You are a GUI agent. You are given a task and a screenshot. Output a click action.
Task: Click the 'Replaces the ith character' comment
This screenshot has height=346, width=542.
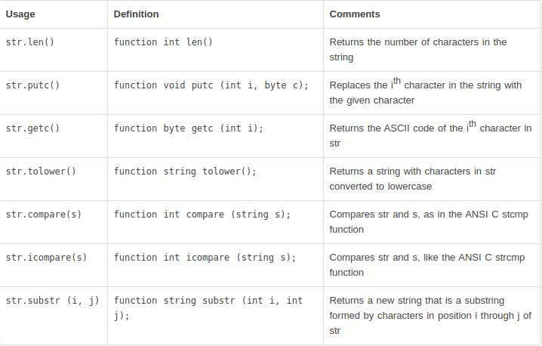[x=425, y=92]
